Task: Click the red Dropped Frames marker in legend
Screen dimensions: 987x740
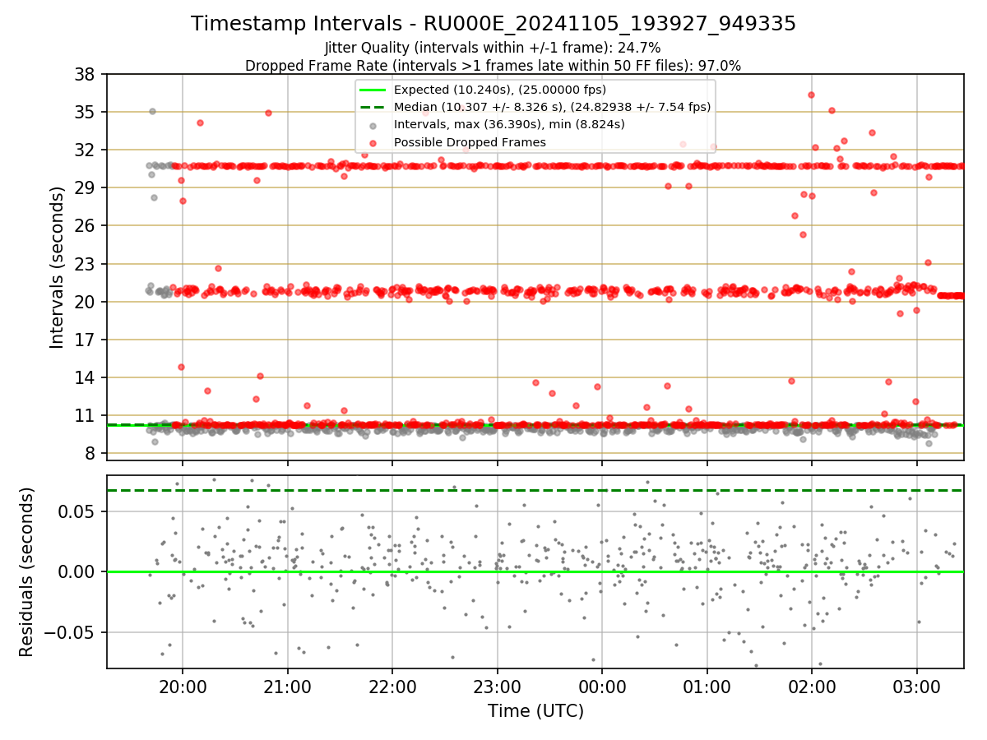Action: point(373,143)
